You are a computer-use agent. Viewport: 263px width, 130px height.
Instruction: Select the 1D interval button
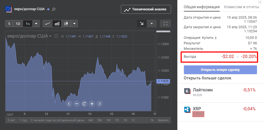18,24
